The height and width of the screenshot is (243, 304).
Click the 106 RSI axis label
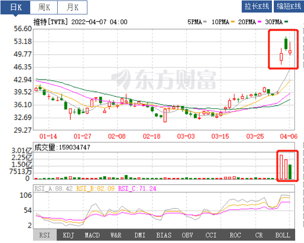26,195
